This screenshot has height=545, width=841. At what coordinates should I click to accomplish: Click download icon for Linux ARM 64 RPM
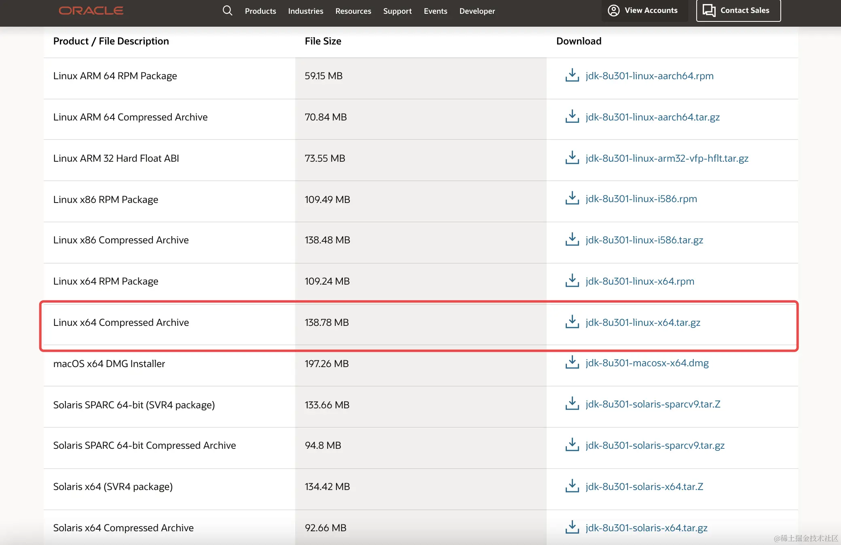tap(572, 75)
